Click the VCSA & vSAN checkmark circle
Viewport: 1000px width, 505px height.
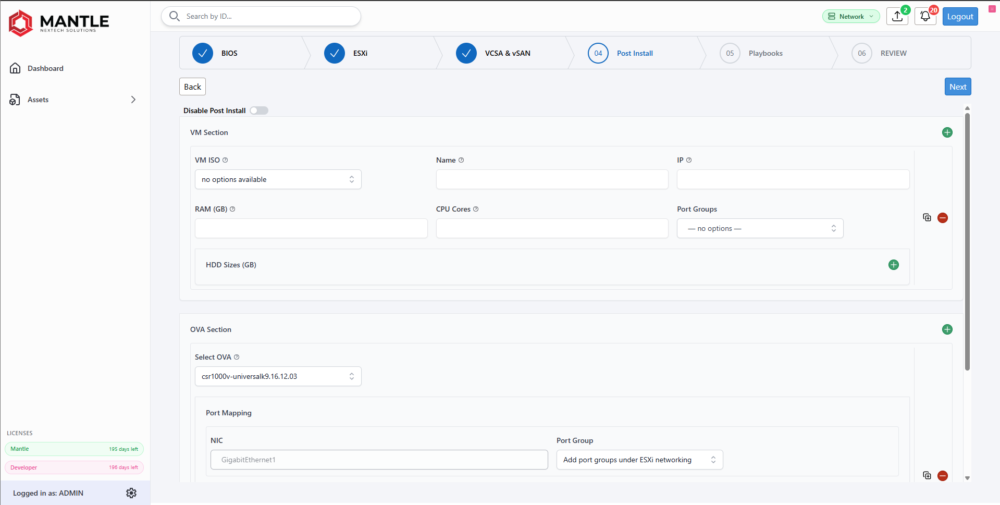pos(466,53)
